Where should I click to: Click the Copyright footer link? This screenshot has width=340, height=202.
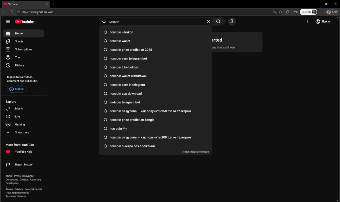28,176
